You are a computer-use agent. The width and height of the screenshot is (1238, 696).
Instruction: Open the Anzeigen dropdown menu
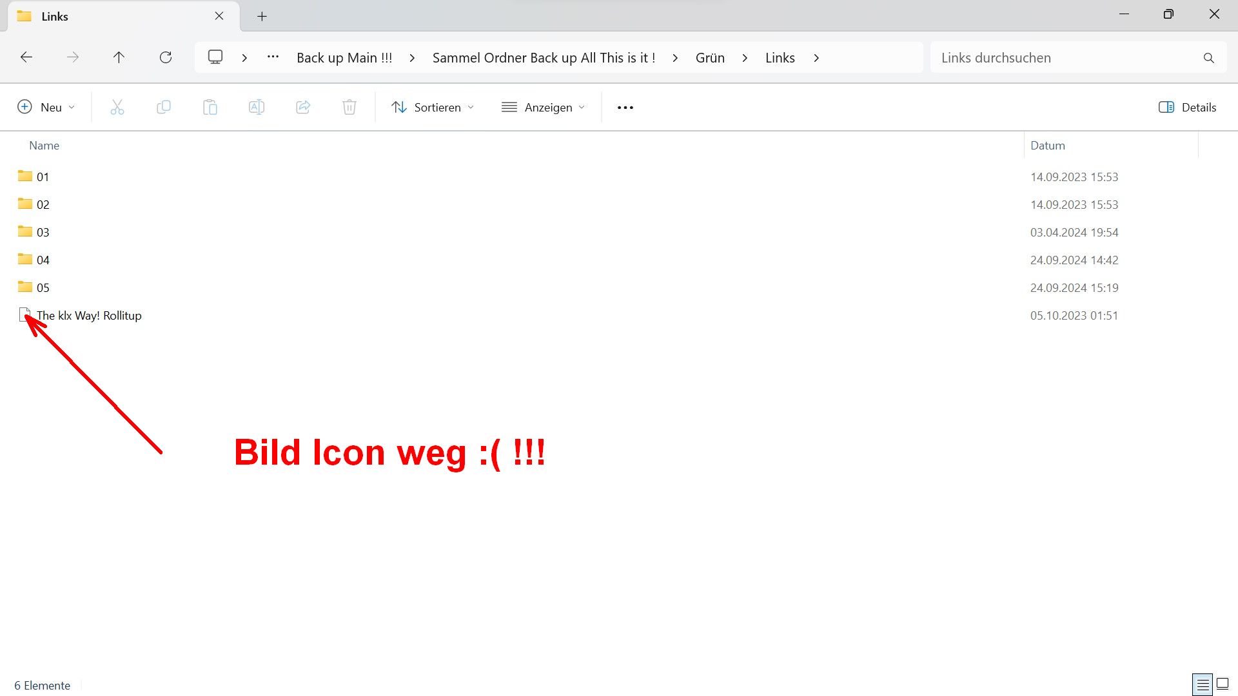pos(543,107)
